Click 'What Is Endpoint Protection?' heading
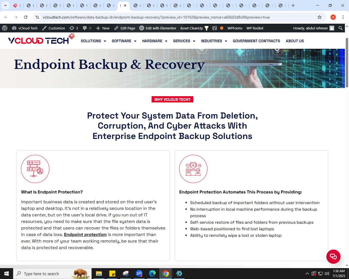Screen dimensions: 349x279 tap(52, 192)
